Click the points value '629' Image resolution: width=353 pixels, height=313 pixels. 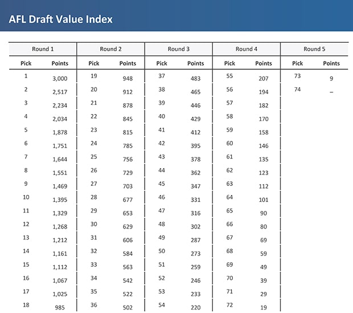(128, 227)
